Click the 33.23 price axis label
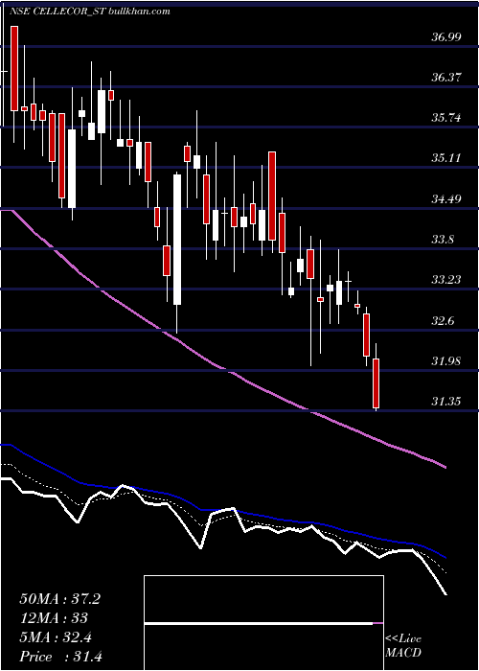This screenshot has width=479, height=671. click(446, 280)
